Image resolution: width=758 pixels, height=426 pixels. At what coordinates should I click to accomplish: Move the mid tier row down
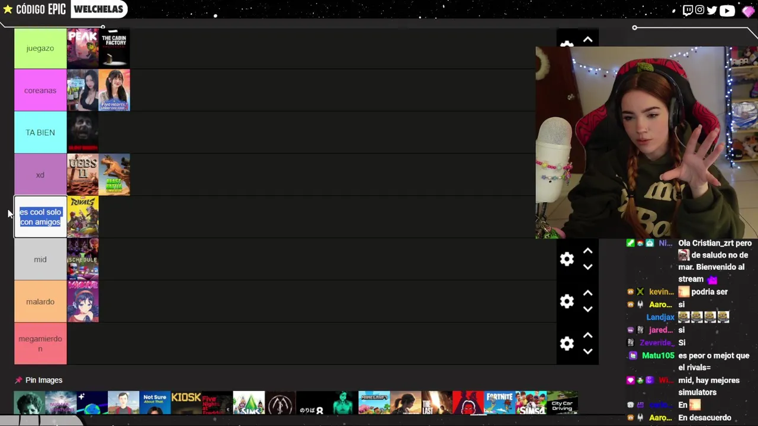587,267
